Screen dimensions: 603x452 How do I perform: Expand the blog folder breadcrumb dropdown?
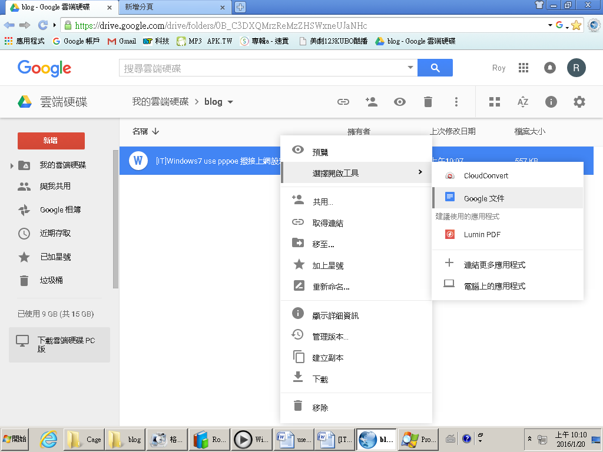[x=230, y=102]
